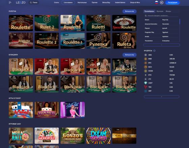Click Больше игр button for roulette
Image resolution: width=189 pixels, height=148 pixels.
[130, 11]
